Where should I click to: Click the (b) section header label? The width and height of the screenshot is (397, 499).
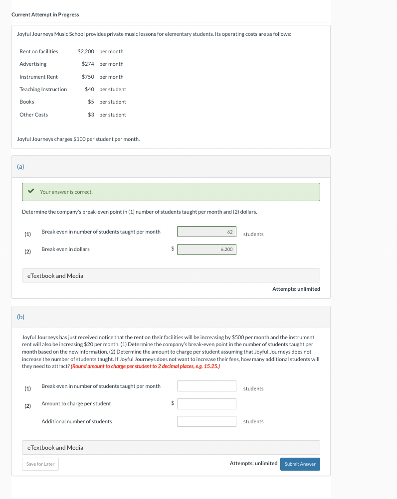21,317
